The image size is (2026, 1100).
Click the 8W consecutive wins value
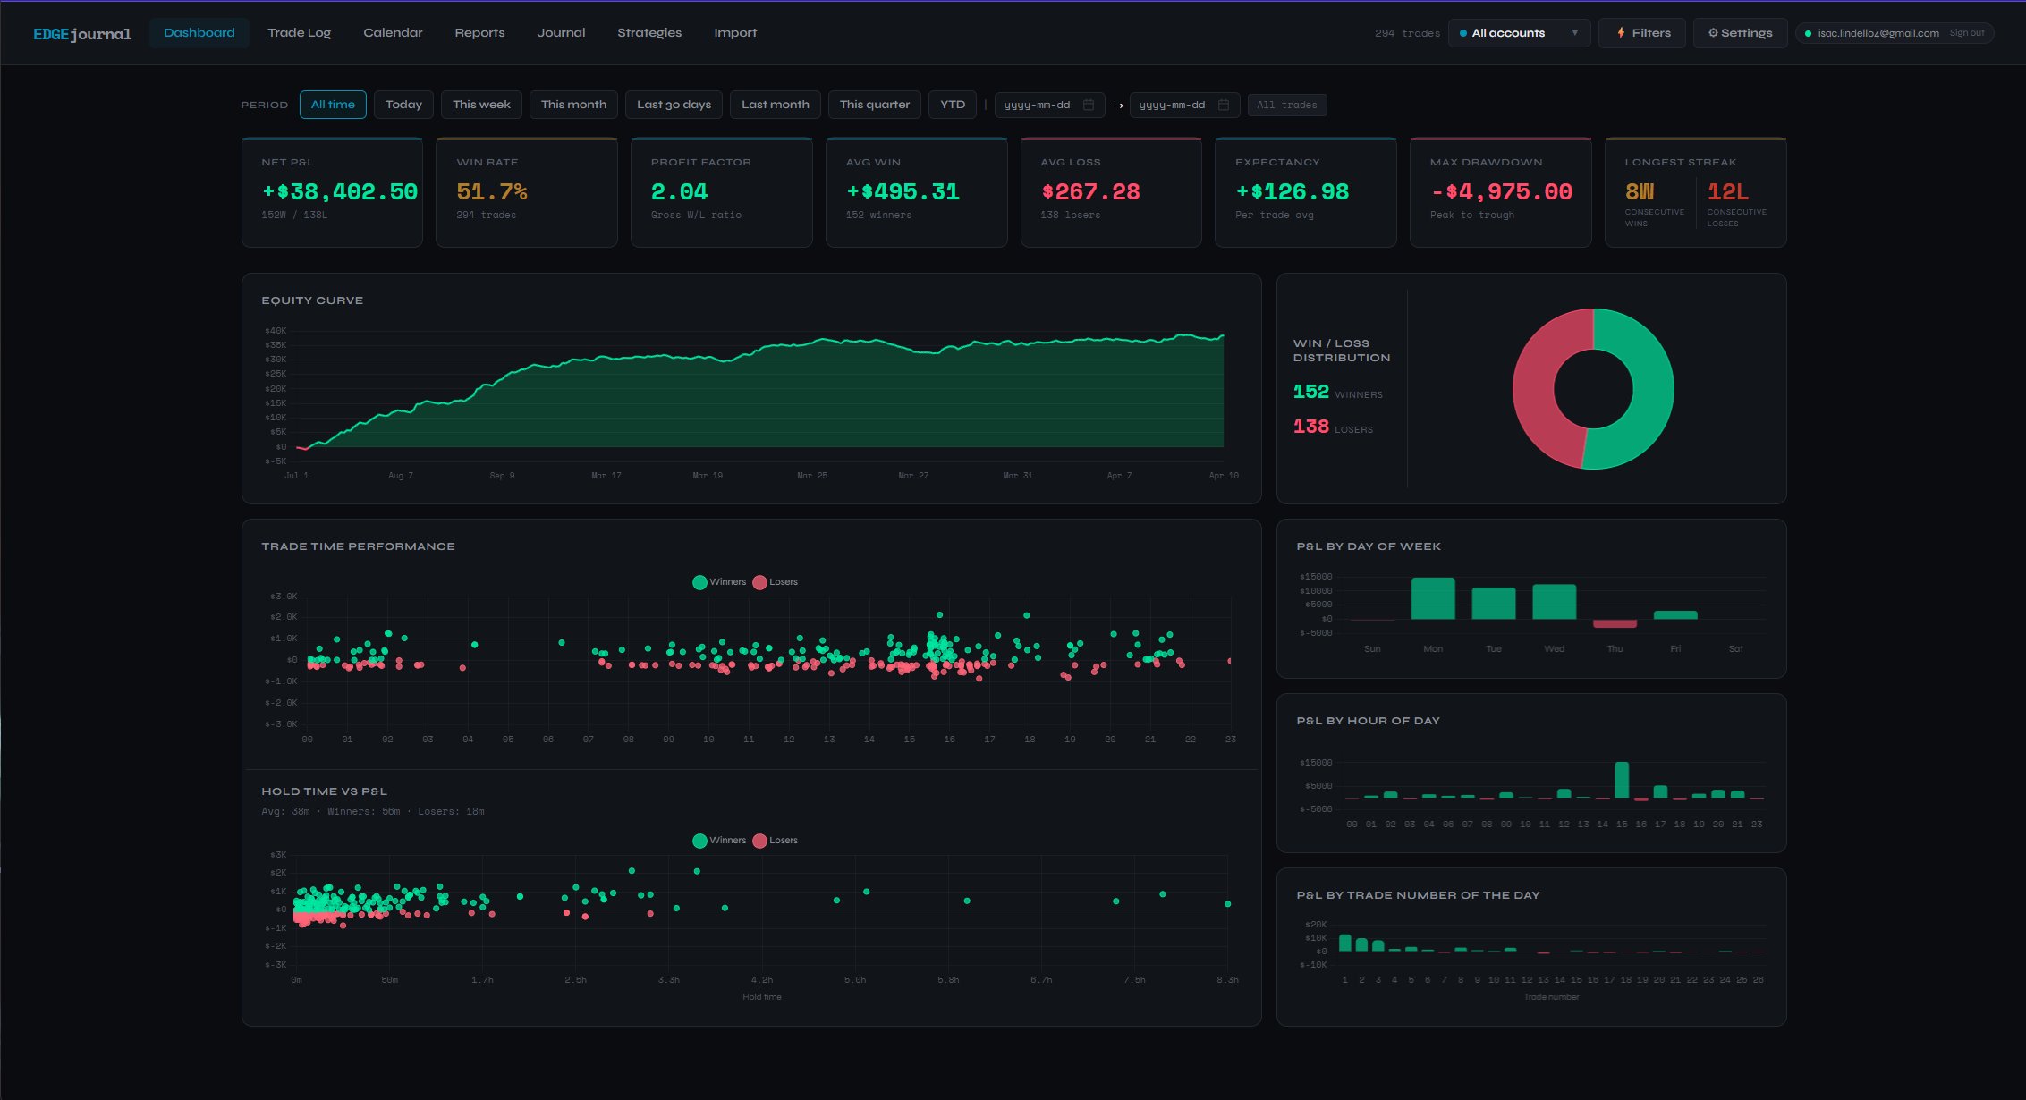pos(1640,192)
